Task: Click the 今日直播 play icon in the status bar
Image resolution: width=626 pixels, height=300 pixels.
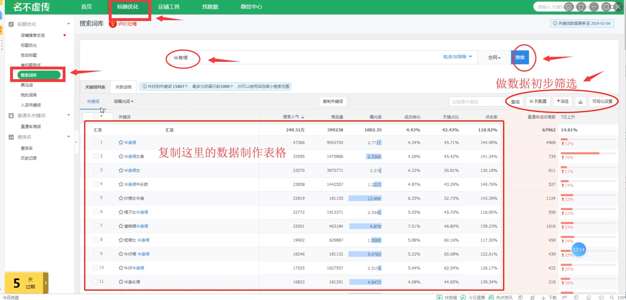Action: point(463,298)
